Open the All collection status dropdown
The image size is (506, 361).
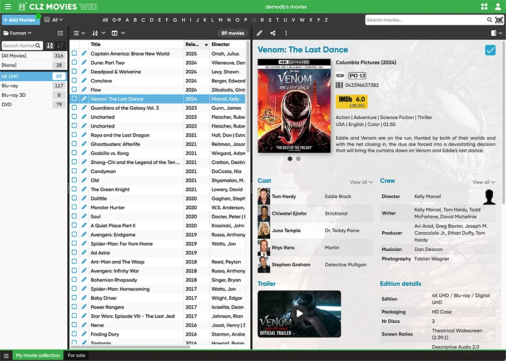click(53, 19)
